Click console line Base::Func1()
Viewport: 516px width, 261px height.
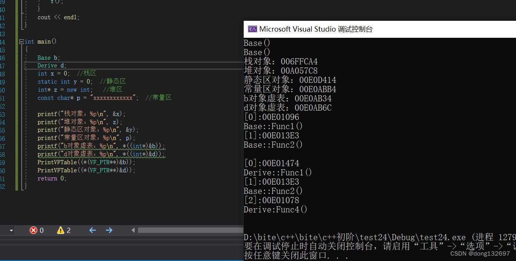pos(273,126)
